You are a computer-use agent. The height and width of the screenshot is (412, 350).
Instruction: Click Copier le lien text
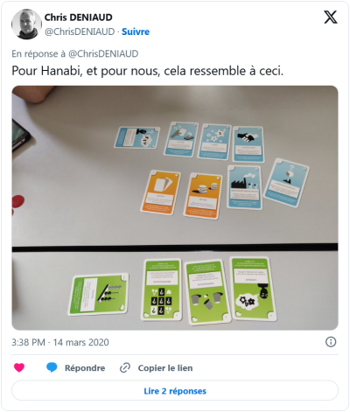point(165,368)
